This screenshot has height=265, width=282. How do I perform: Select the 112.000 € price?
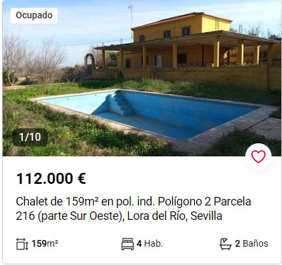point(51,179)
